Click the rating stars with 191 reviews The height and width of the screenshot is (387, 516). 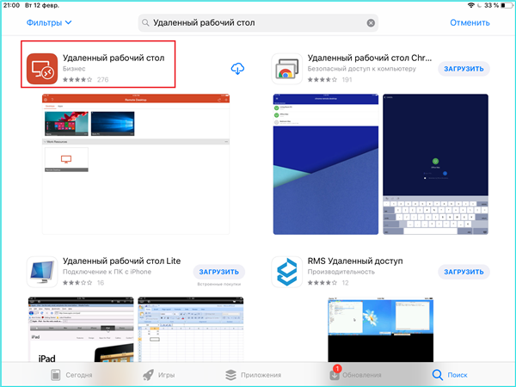click(322, 79)
